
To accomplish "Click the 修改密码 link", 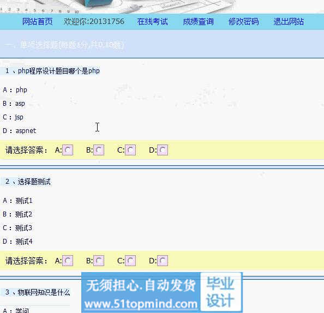I will (244, 21).
